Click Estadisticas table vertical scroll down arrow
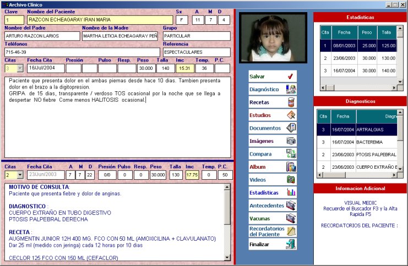Viewport: 408px width, 266px height. (x=400, y=81)
